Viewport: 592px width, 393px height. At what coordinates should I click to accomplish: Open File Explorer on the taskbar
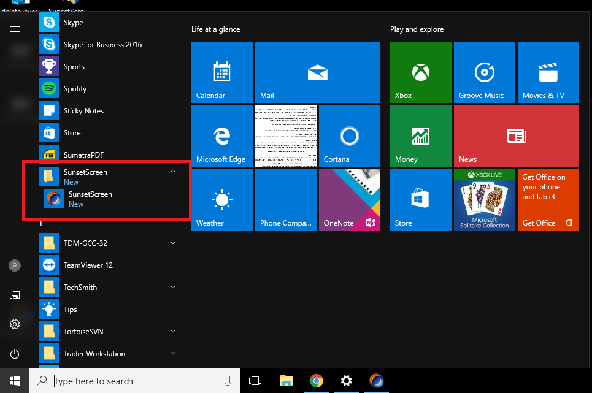click(x=286, y=381)
